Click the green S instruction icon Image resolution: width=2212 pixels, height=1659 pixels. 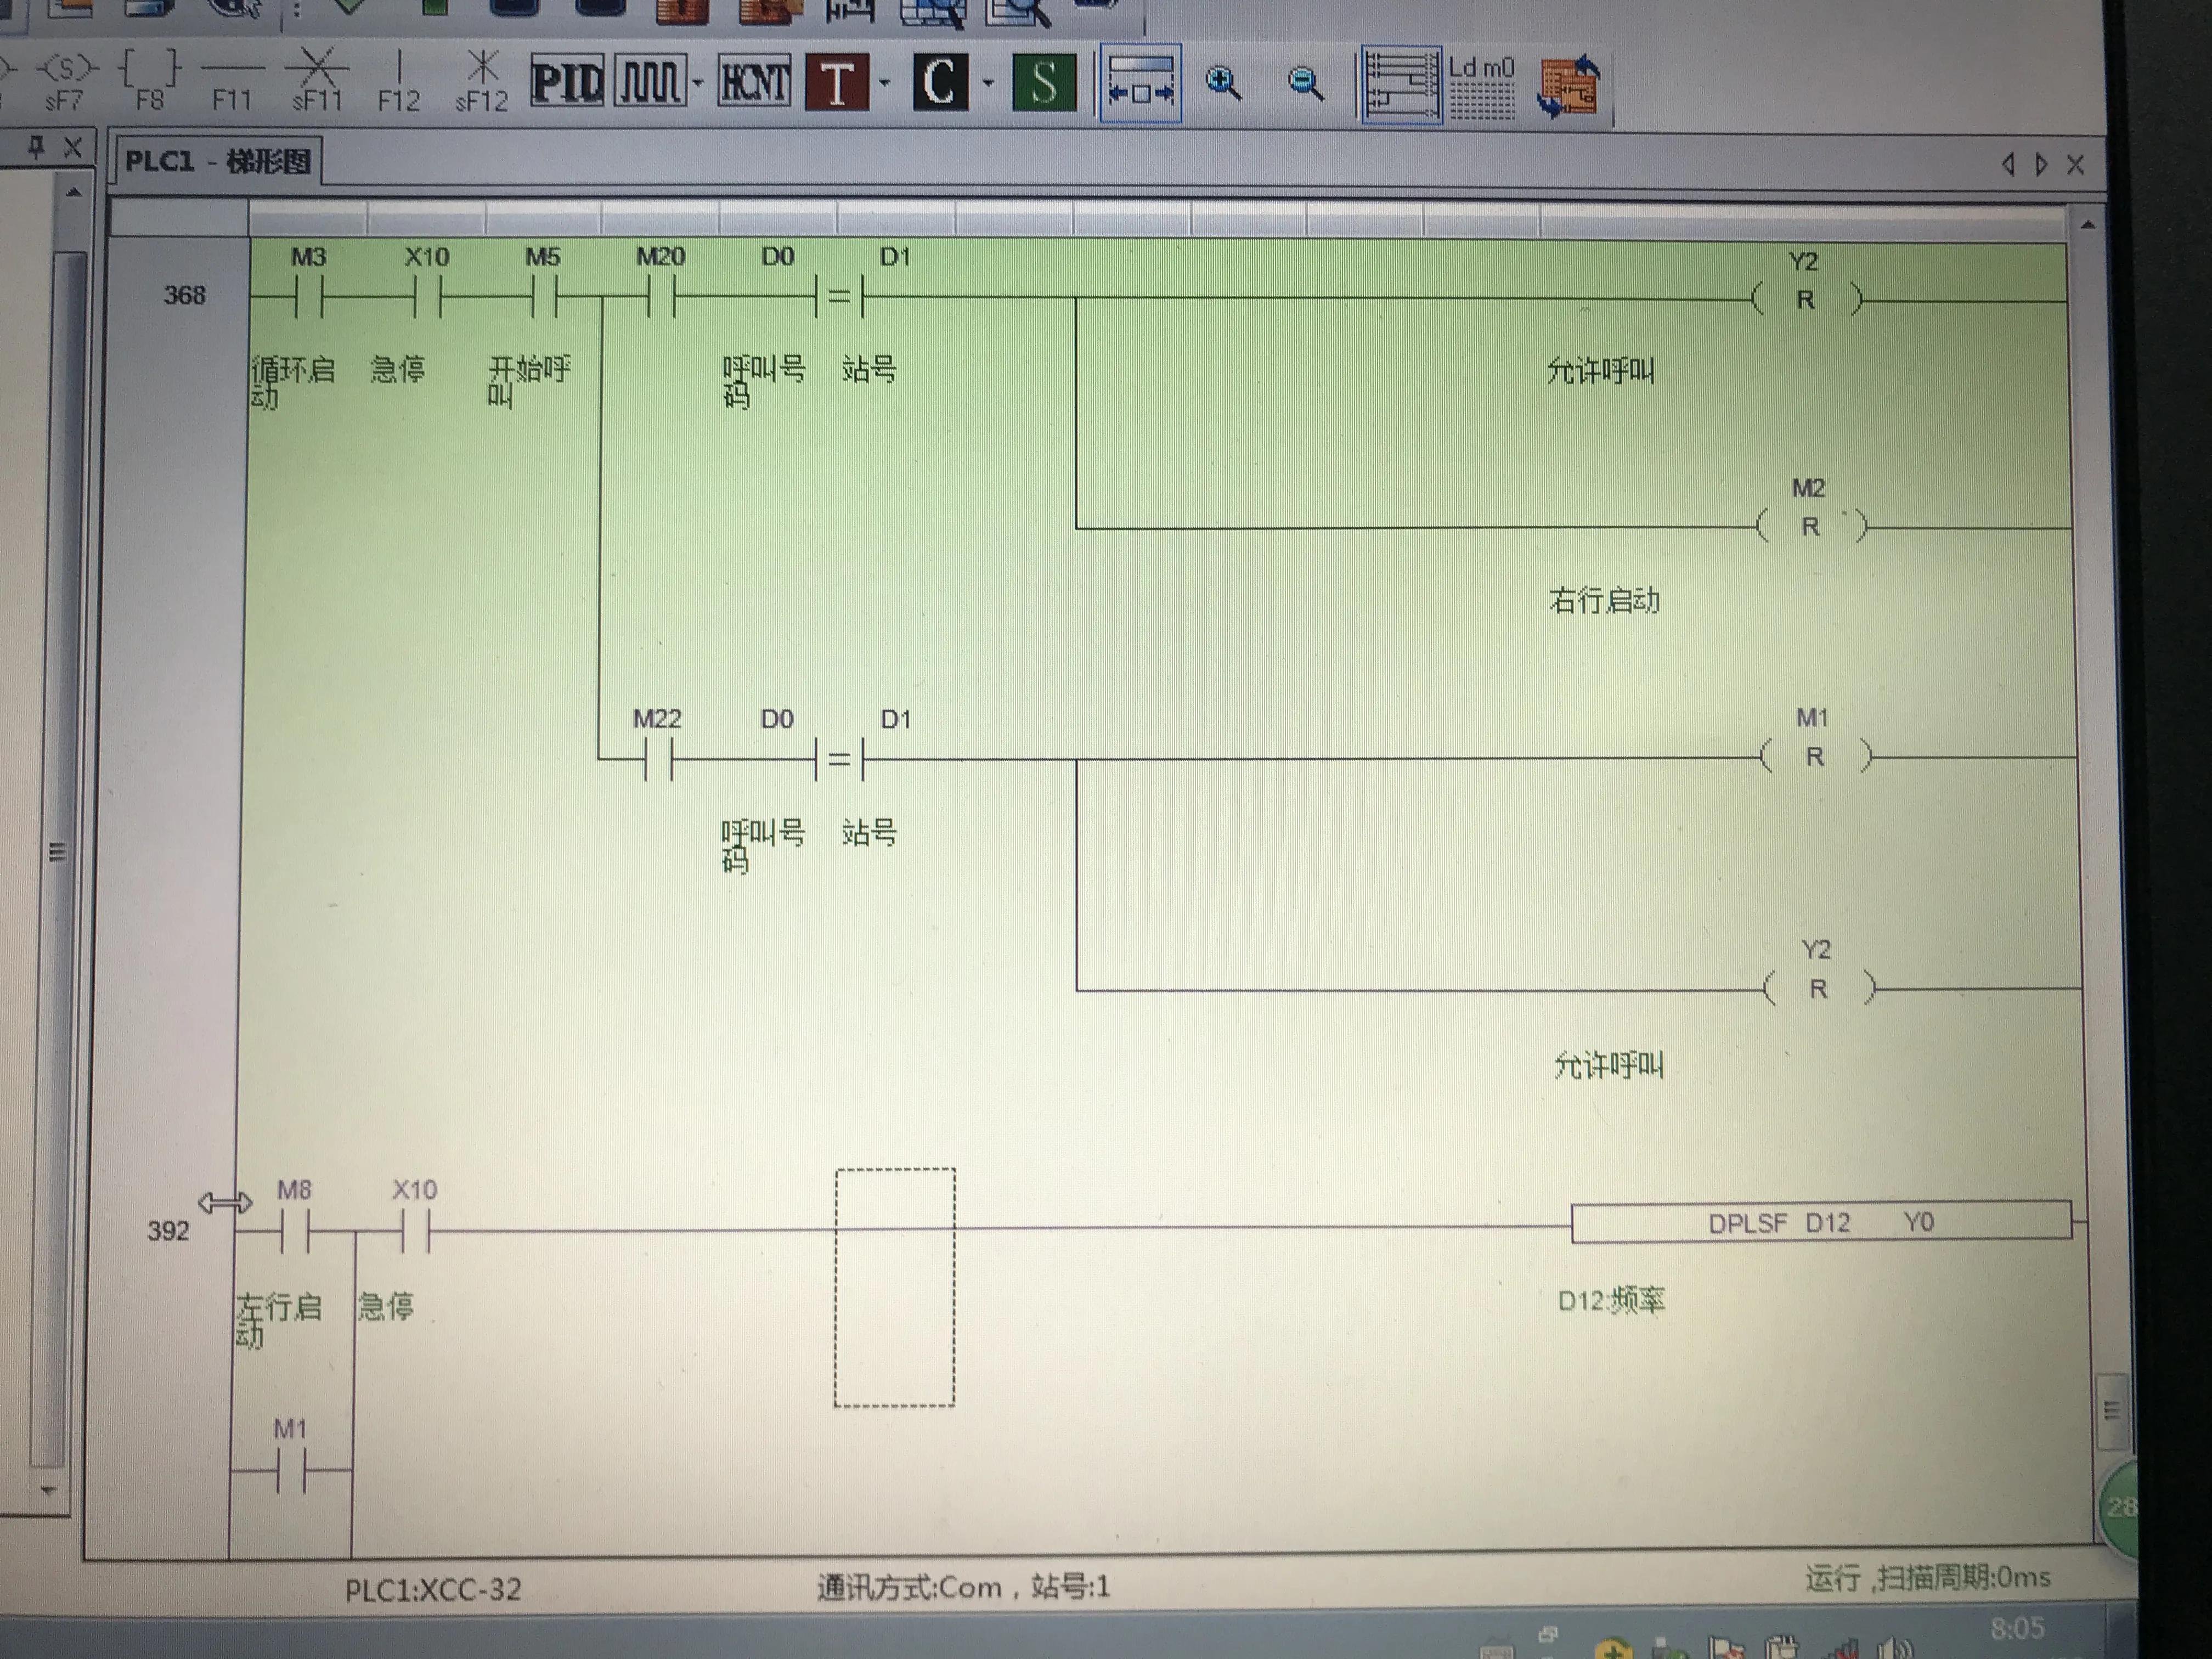(1044, 82)
